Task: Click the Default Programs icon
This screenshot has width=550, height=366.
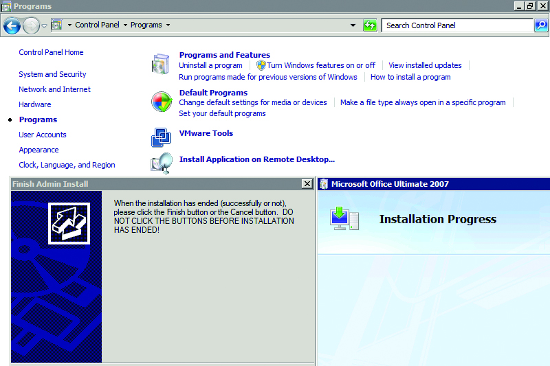Action: [x=162, y=102]
